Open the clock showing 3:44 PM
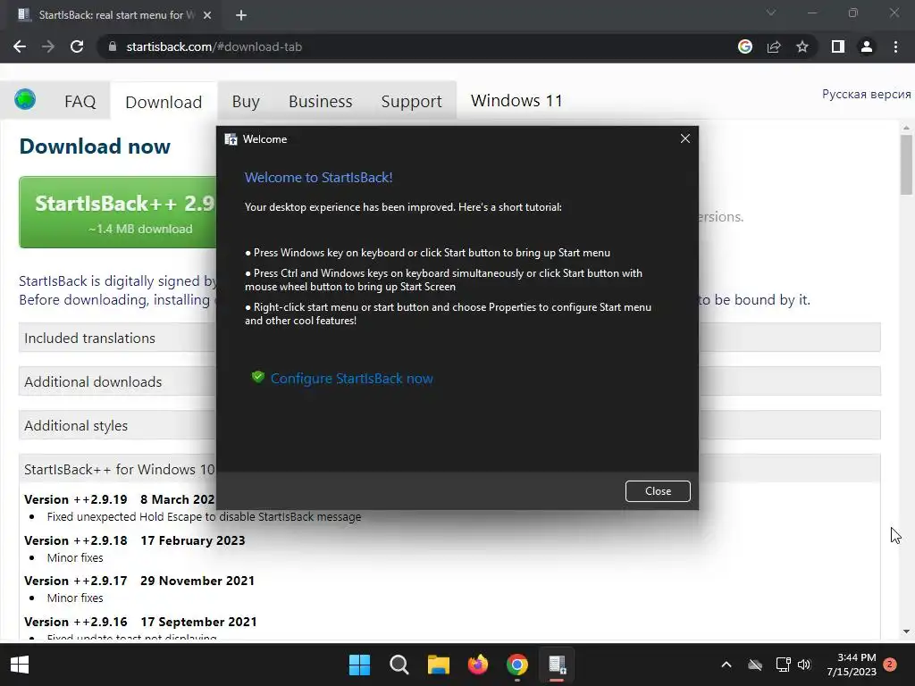This screenshot has height=686, width=915. pyautogui.click(x=852, y=665)
